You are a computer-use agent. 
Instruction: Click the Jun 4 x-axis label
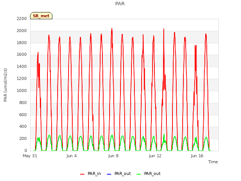coord(72,156)
